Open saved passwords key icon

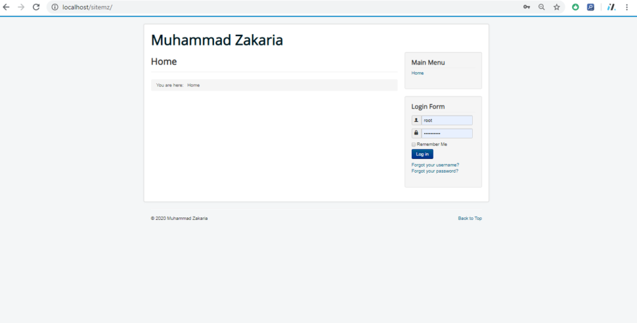(x=526, y=7)
